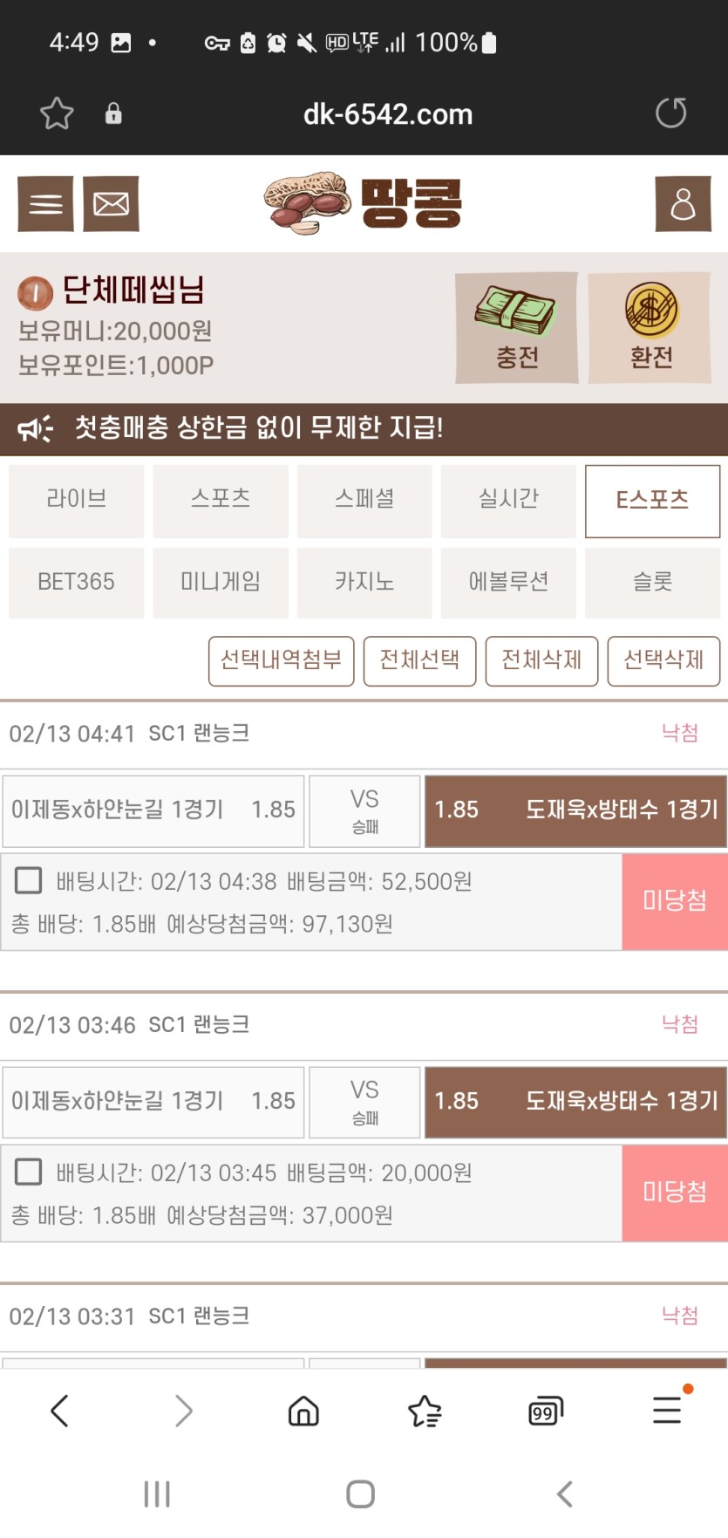Viewport: 728px width, 1538px height.
Task: Tap the 땅콩 peanut logo
Action: coord(364,203)
